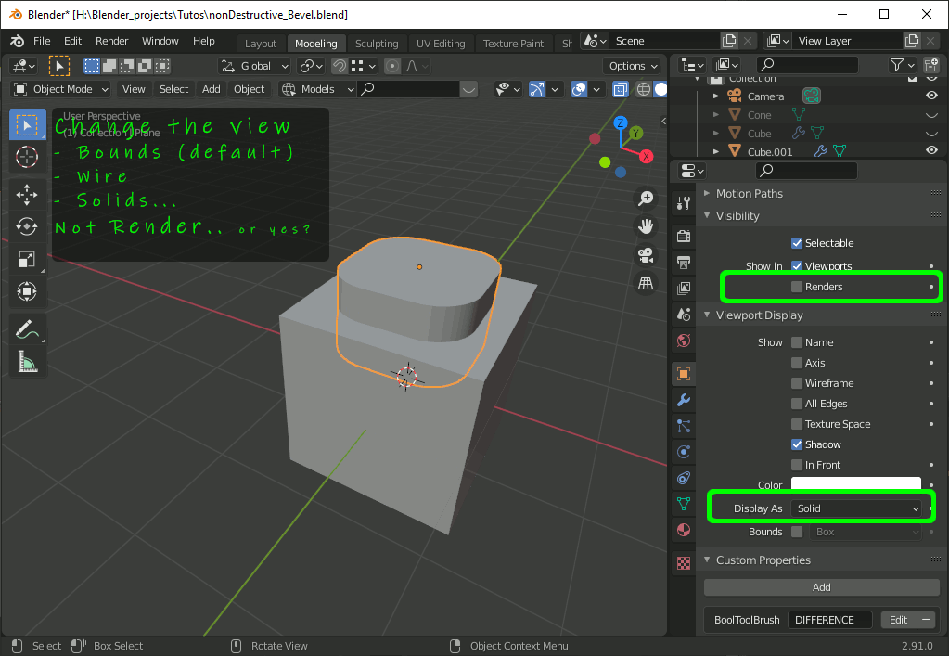Image resolution: width=949 pixels, height=656 pixels.
Task: Click Add custom property button
Action: tap(821, 587)
